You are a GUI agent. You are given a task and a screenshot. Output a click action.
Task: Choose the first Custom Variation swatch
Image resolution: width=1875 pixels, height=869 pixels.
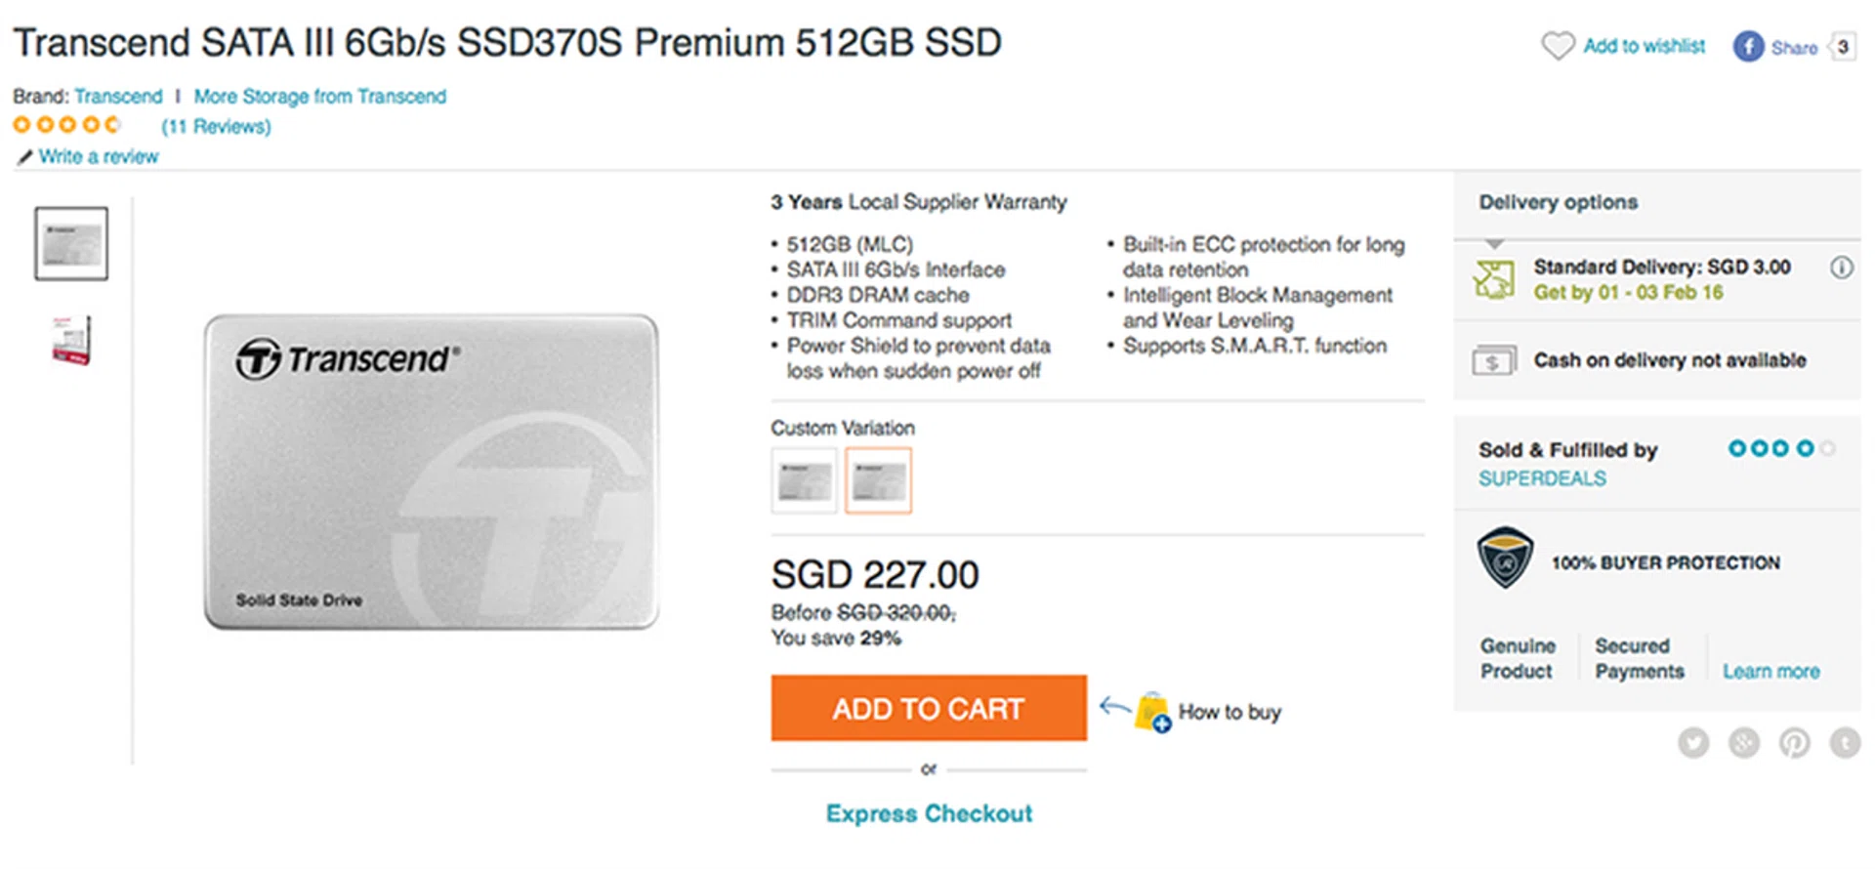point(804,480)
